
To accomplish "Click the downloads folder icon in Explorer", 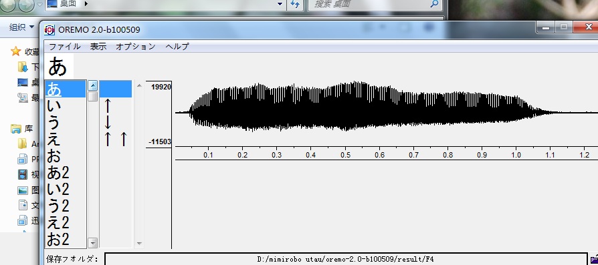I will [x=23, y=67].
